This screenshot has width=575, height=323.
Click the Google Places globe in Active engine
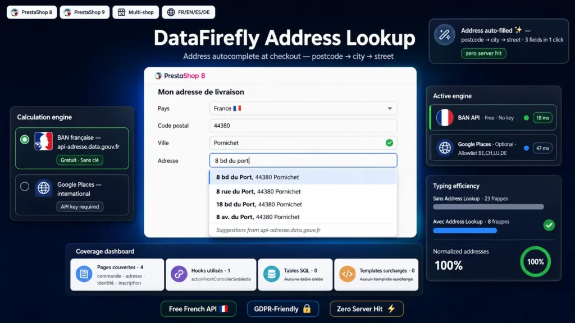pos(445,148)
